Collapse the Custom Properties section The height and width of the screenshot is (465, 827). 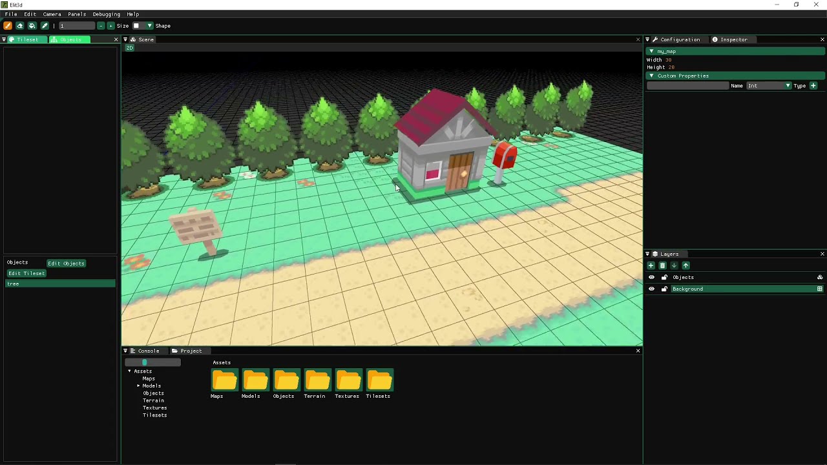pos(651,76)
